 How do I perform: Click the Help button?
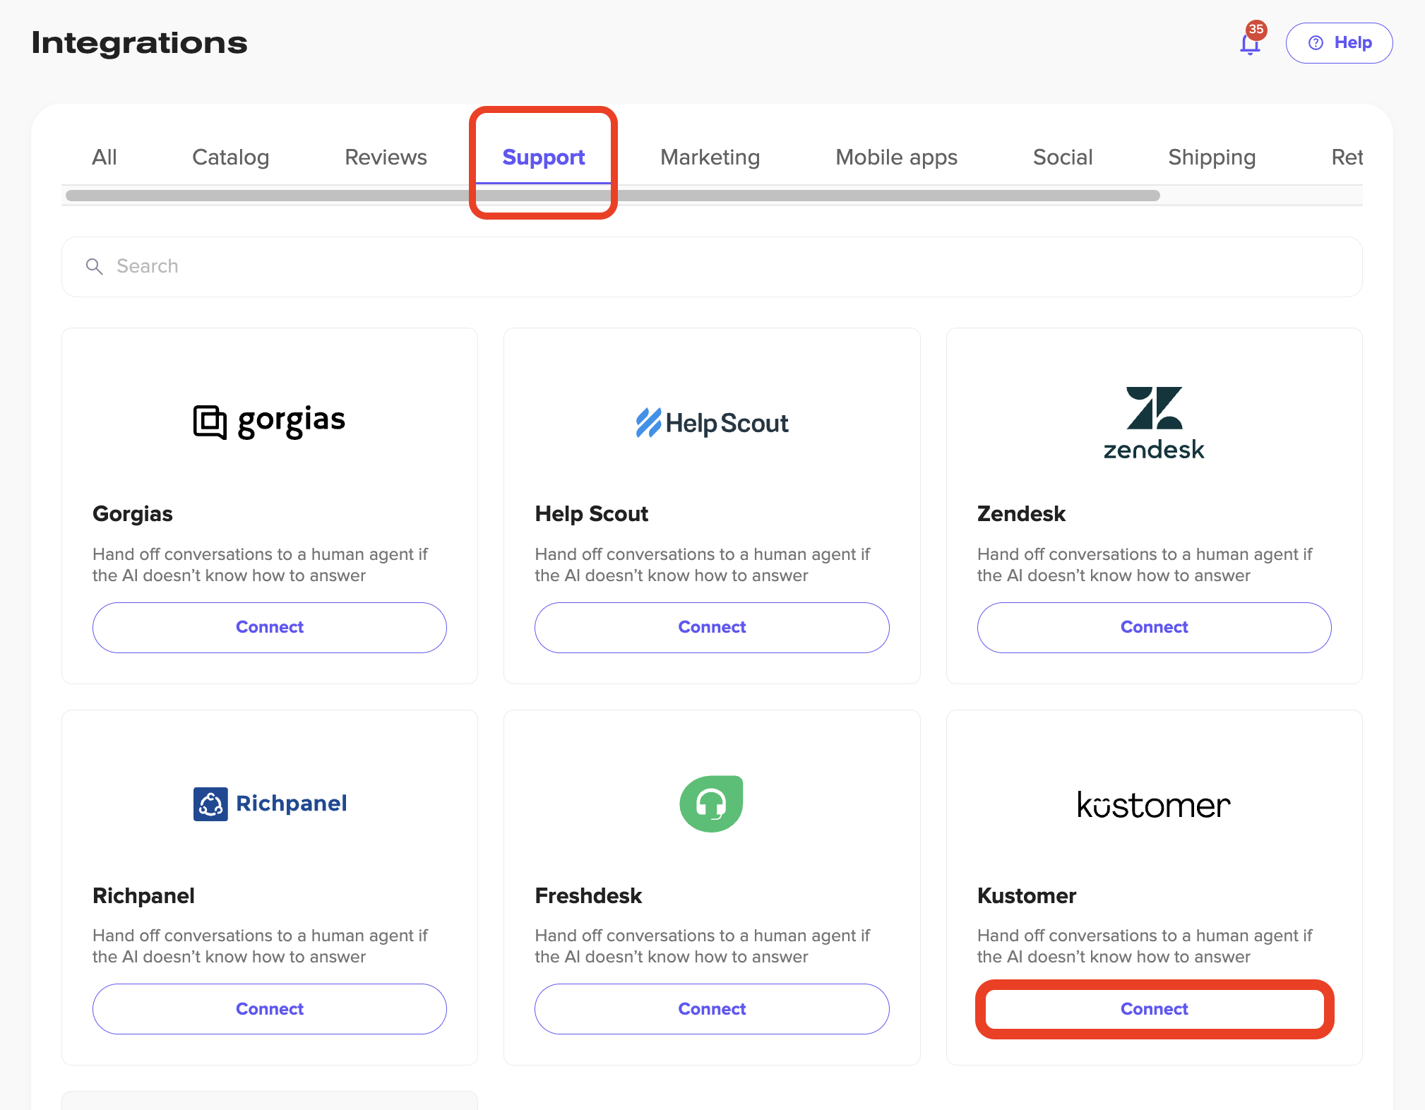pyautogui.click(x=1339, y=43)
